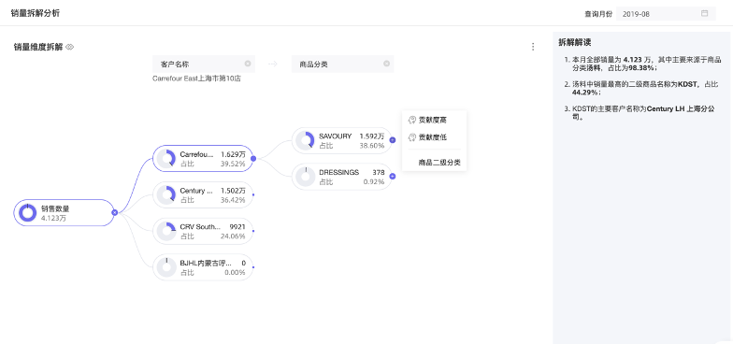Click the 36.42% share value
The image size is (733, 344).
pos(233,200)
